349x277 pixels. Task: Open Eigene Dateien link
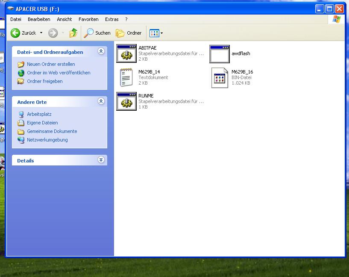coord(43,123)
